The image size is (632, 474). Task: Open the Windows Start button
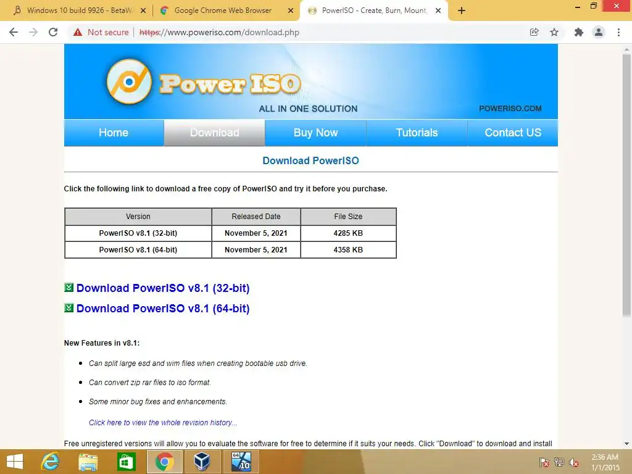click(x=15, y=462)
